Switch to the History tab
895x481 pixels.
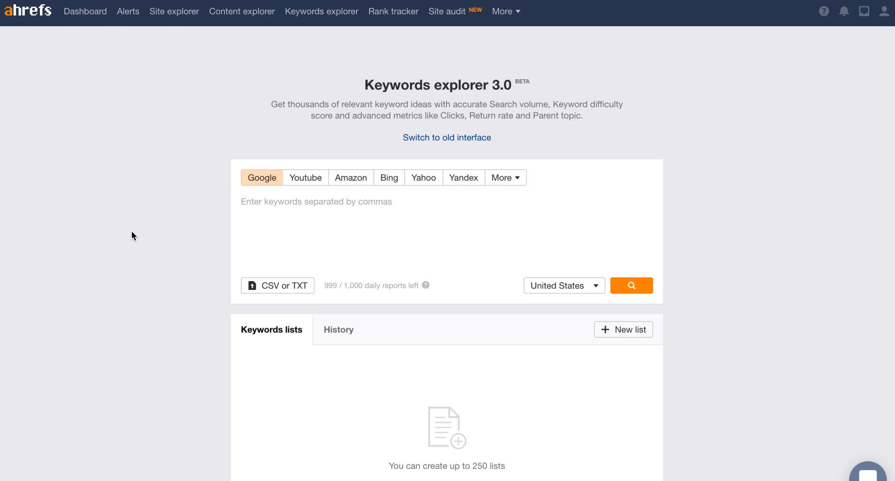pos(339,329)
